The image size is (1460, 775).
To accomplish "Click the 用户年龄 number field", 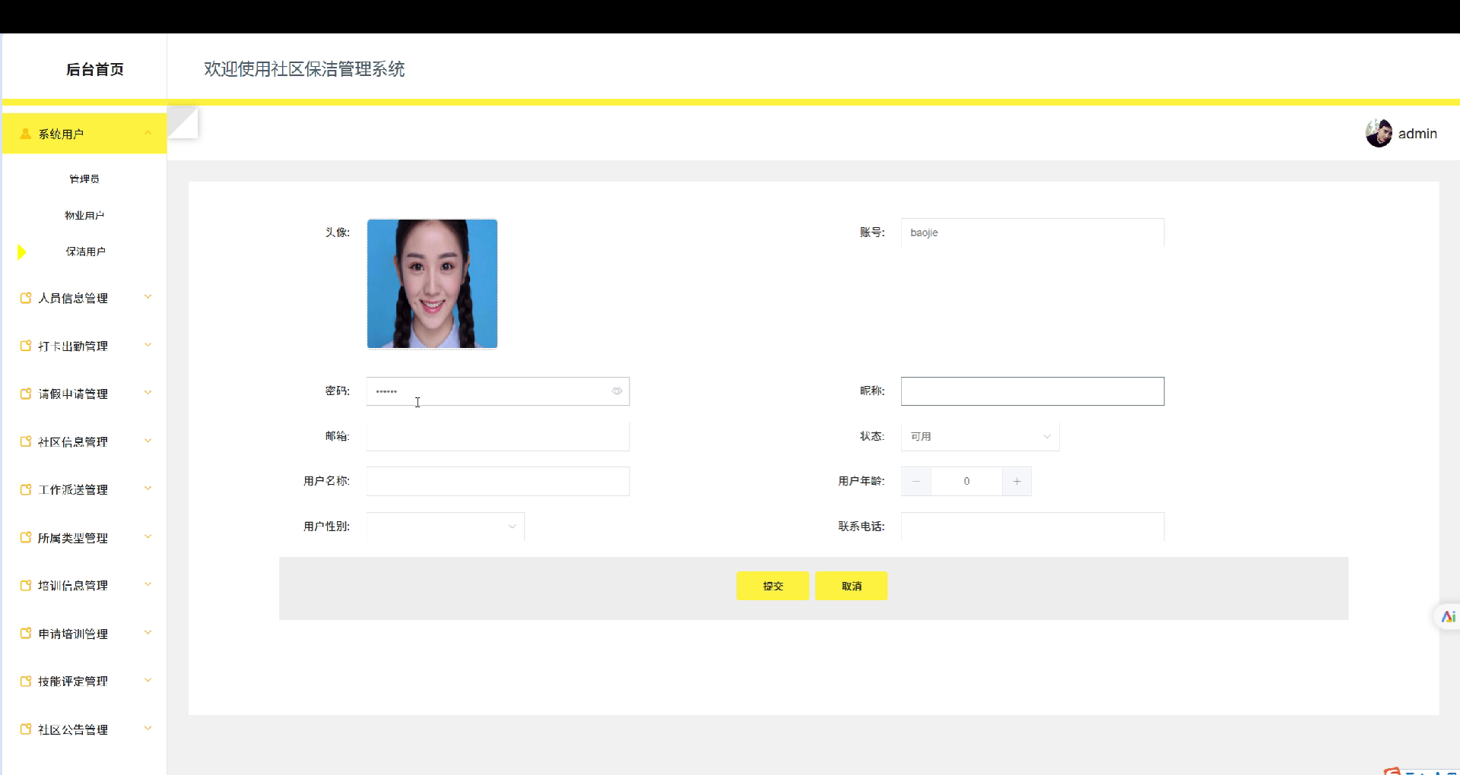I will tap(966, 481).
